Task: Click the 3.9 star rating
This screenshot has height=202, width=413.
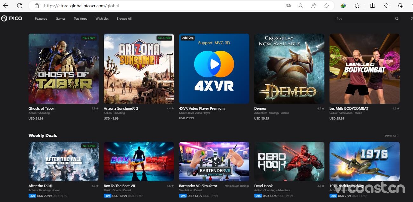Action: point(95,108)
